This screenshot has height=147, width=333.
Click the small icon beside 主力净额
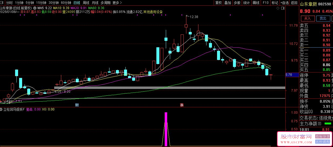pos(319,123)
